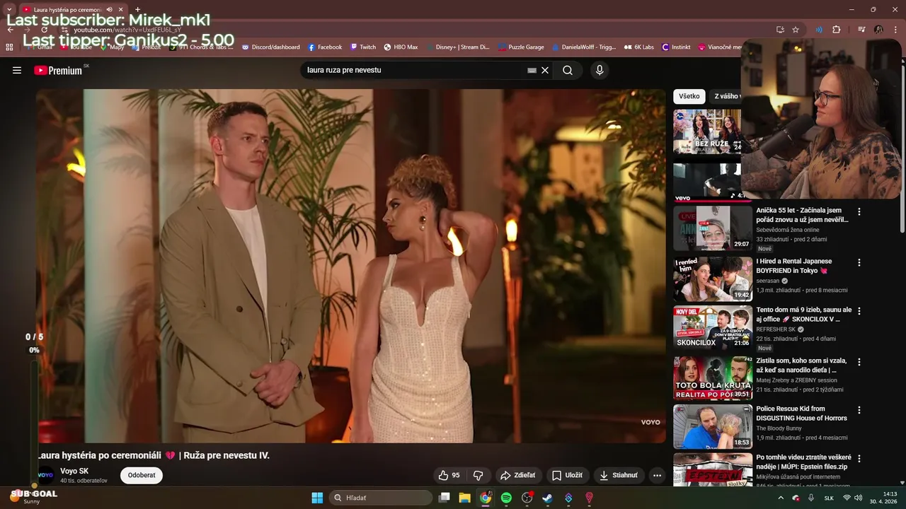Open the Instinkt bookmark
This screenshot has height=509, width=906.
pyautogui.click(x=676, y=47)
